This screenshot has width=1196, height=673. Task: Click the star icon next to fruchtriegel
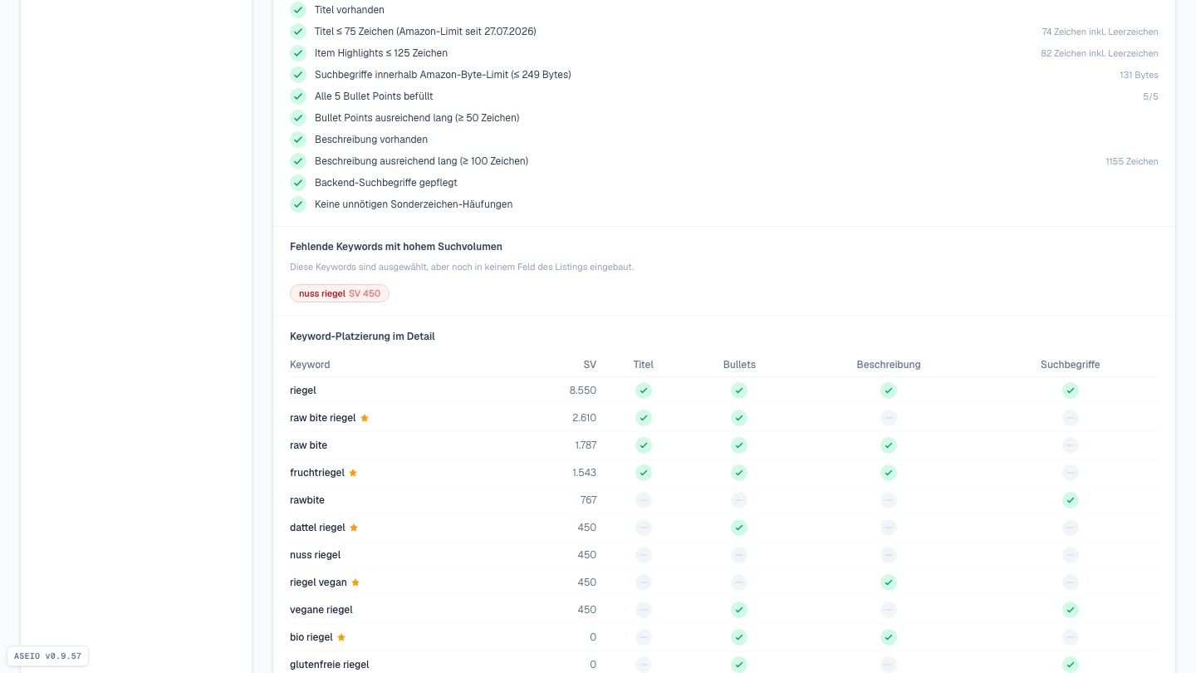[353, 473]
